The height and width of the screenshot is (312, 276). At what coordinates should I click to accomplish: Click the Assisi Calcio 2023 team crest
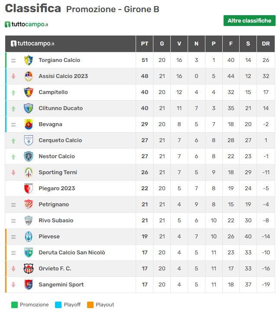click(x=29, y=76)
